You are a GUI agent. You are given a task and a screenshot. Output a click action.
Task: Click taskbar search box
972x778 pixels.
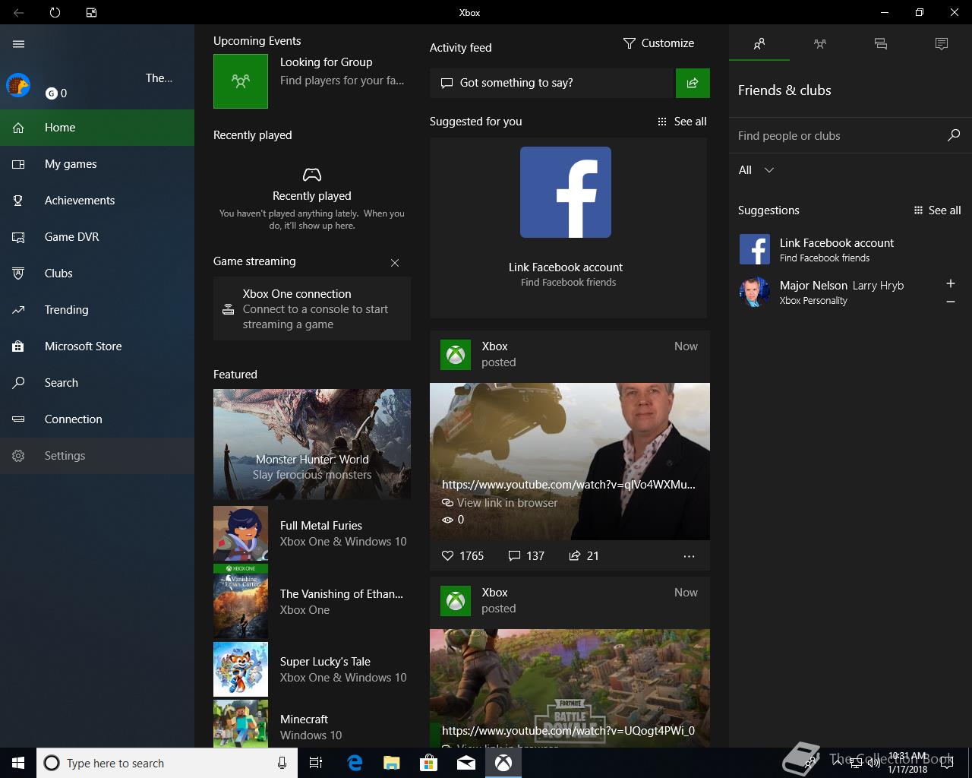[166, 763]
